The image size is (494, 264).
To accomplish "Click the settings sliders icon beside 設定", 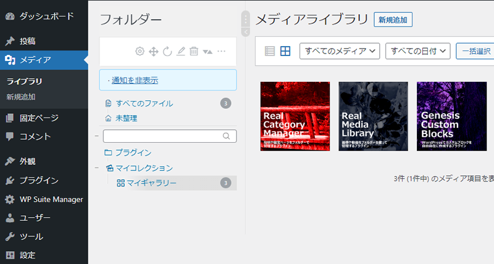I will coord(10,255).
